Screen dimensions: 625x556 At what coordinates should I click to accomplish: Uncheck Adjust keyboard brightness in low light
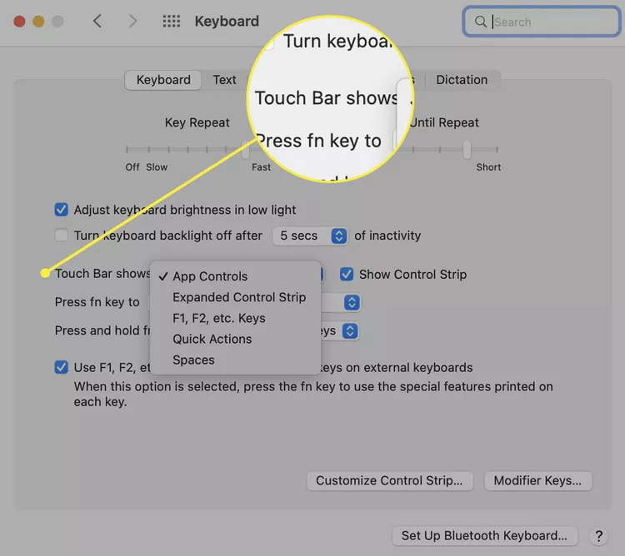tap(62, 210)
